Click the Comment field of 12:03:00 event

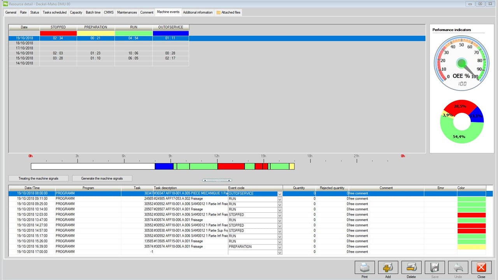pyautogui.click(x=386, y=215)
